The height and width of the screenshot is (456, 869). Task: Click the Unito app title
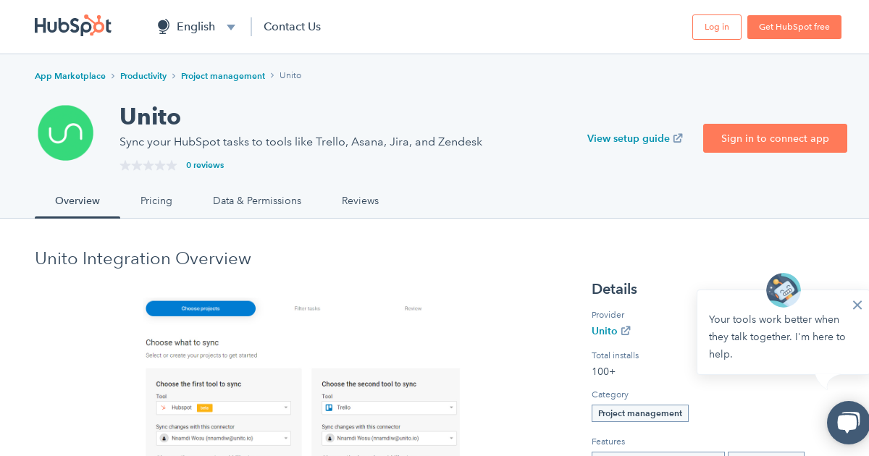click(x=150, y=117)
